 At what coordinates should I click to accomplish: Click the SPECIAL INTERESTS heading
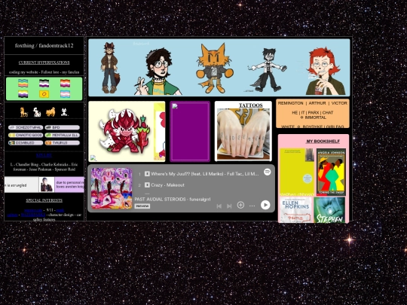click(44, 200)
